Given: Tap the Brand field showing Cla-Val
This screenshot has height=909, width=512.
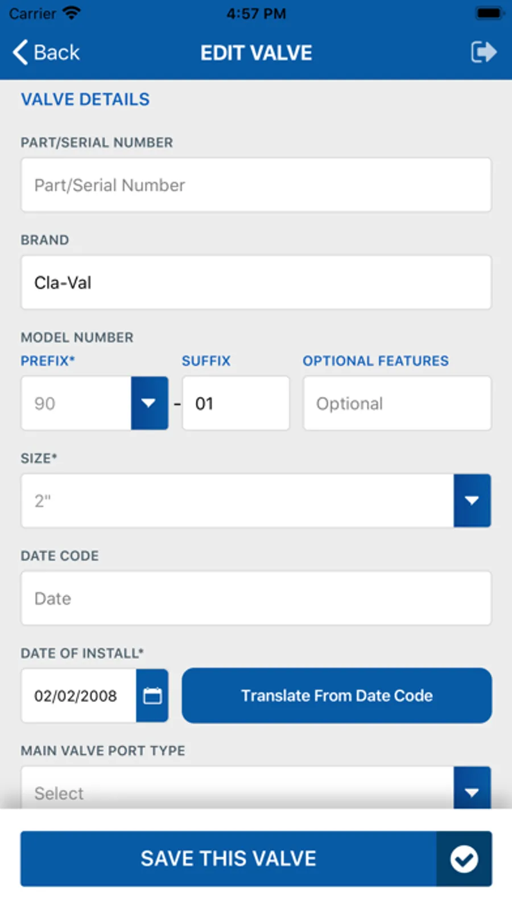Looking at the screenshot, I should (x=256, y=283).
